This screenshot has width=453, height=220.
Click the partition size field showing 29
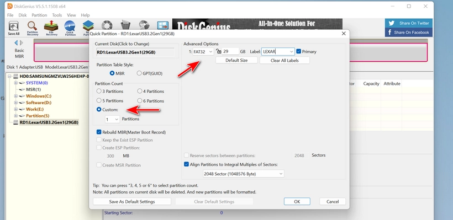pos(230,52)
